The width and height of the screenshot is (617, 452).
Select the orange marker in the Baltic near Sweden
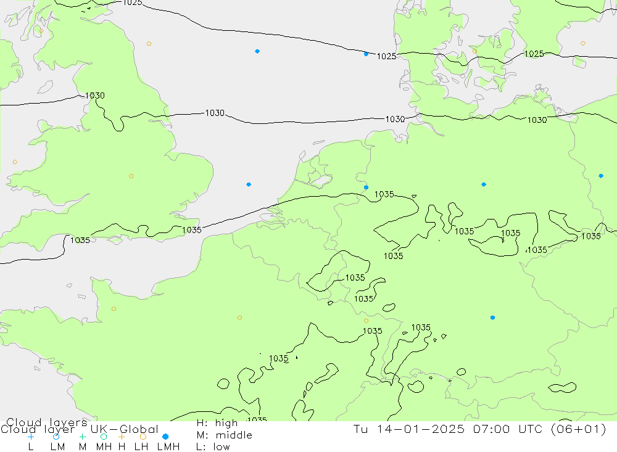[583, 43]
